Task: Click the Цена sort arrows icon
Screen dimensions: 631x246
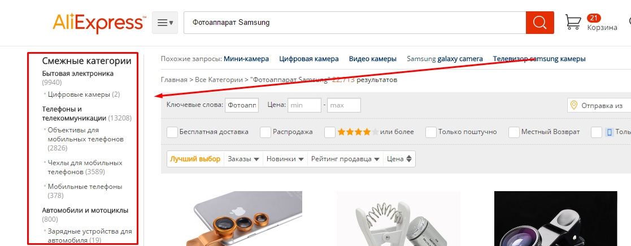Action: click(x=409, y=159)
